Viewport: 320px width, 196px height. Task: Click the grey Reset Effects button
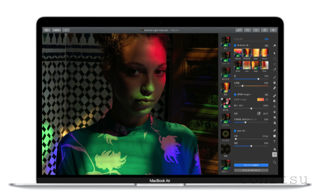tap(251, 170)
